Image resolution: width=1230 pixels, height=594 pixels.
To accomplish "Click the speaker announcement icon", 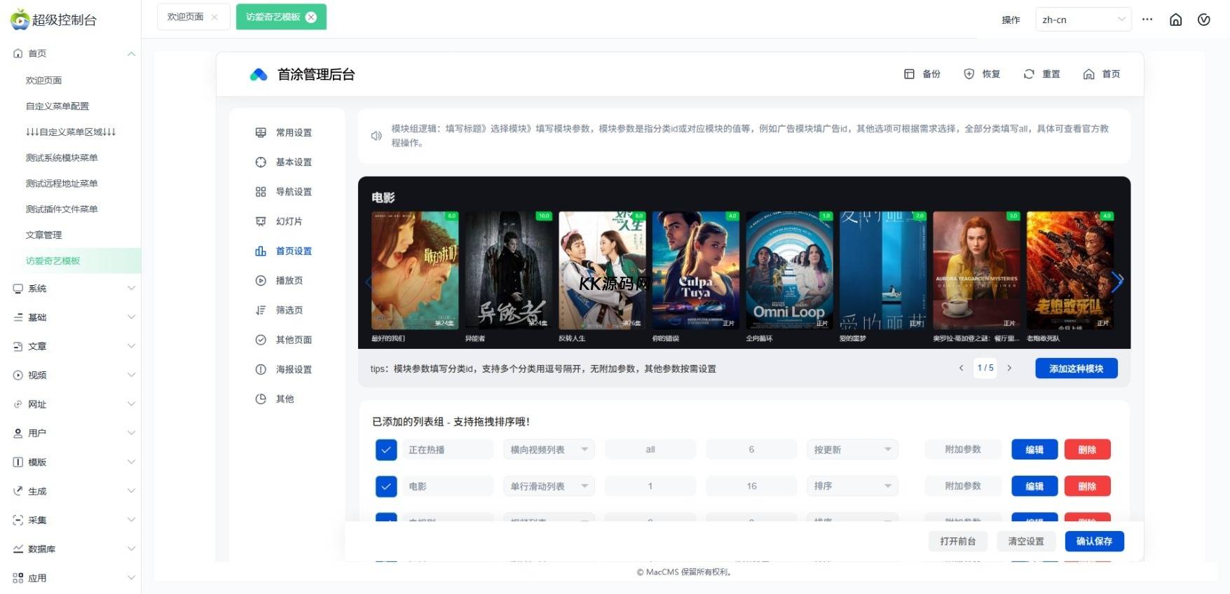I will (376, 136).
